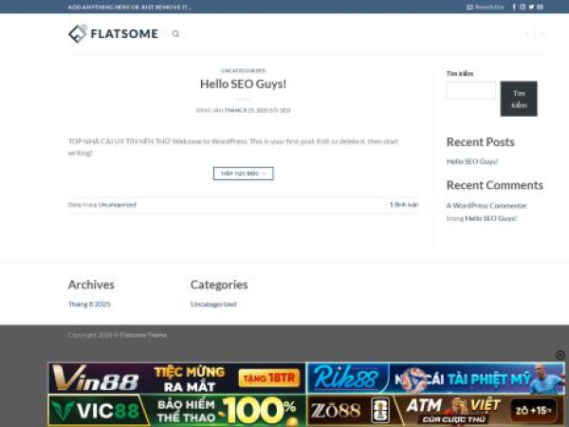Open Uncategorized under Categories

(x=213, y=305)
